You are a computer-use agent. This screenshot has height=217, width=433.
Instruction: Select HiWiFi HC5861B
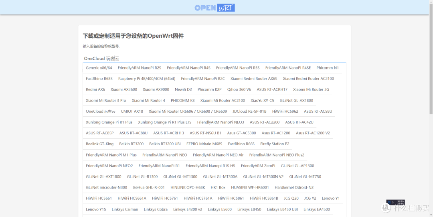[x=264, y=198]
